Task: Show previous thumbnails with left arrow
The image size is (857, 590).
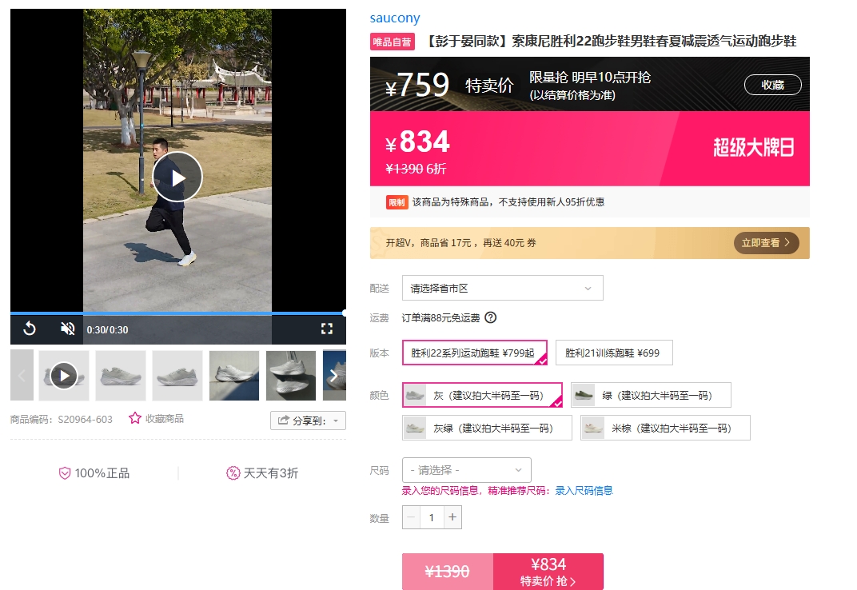Action: (x=22, y=376)
